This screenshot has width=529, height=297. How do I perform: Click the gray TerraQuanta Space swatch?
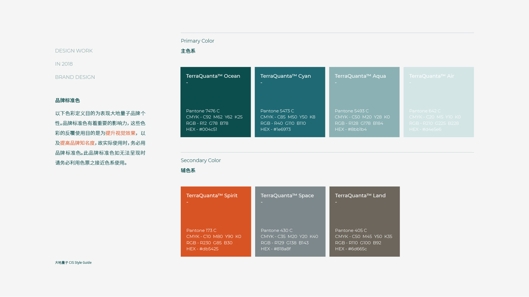coord(290,222)
